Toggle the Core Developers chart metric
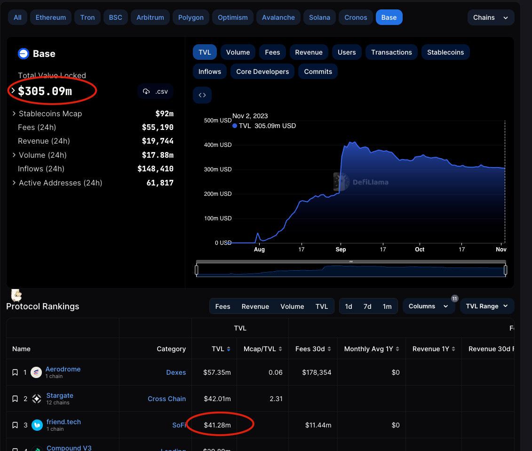This screenshot has width=532, height=451. 262,72
